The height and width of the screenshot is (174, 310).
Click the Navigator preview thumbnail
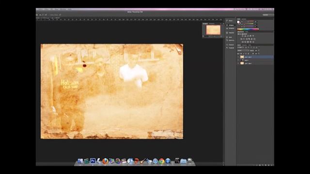(x=213, y=30)
